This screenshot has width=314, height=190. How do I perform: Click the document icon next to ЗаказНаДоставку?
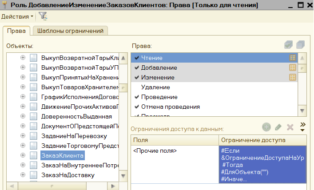(33, 175)
